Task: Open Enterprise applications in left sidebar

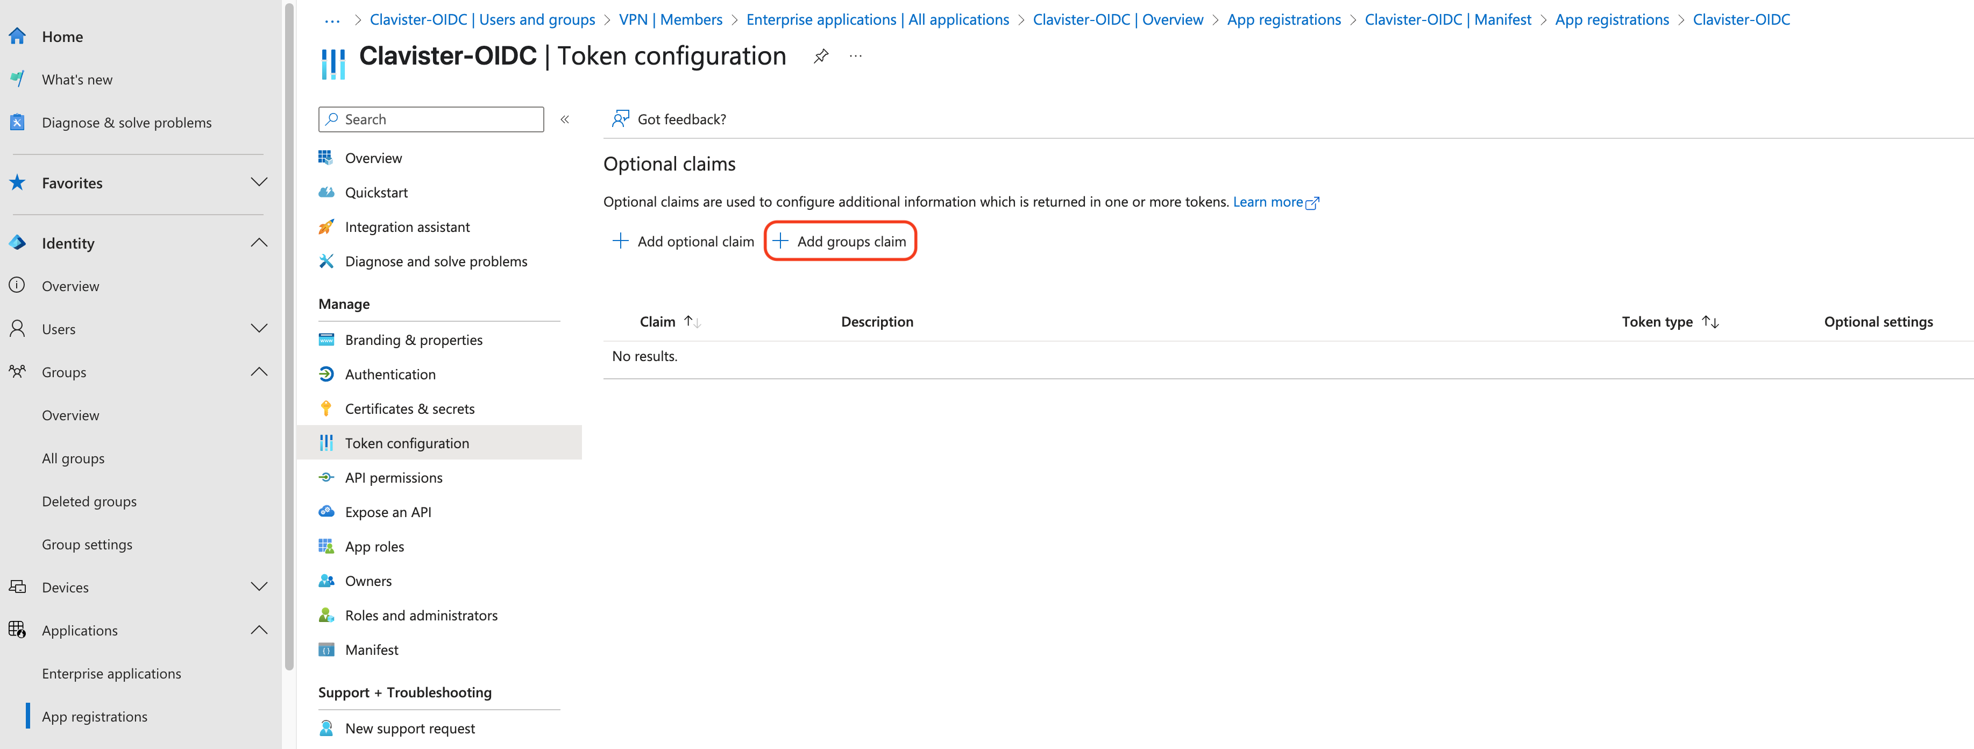Action: (x=111, y=673)
